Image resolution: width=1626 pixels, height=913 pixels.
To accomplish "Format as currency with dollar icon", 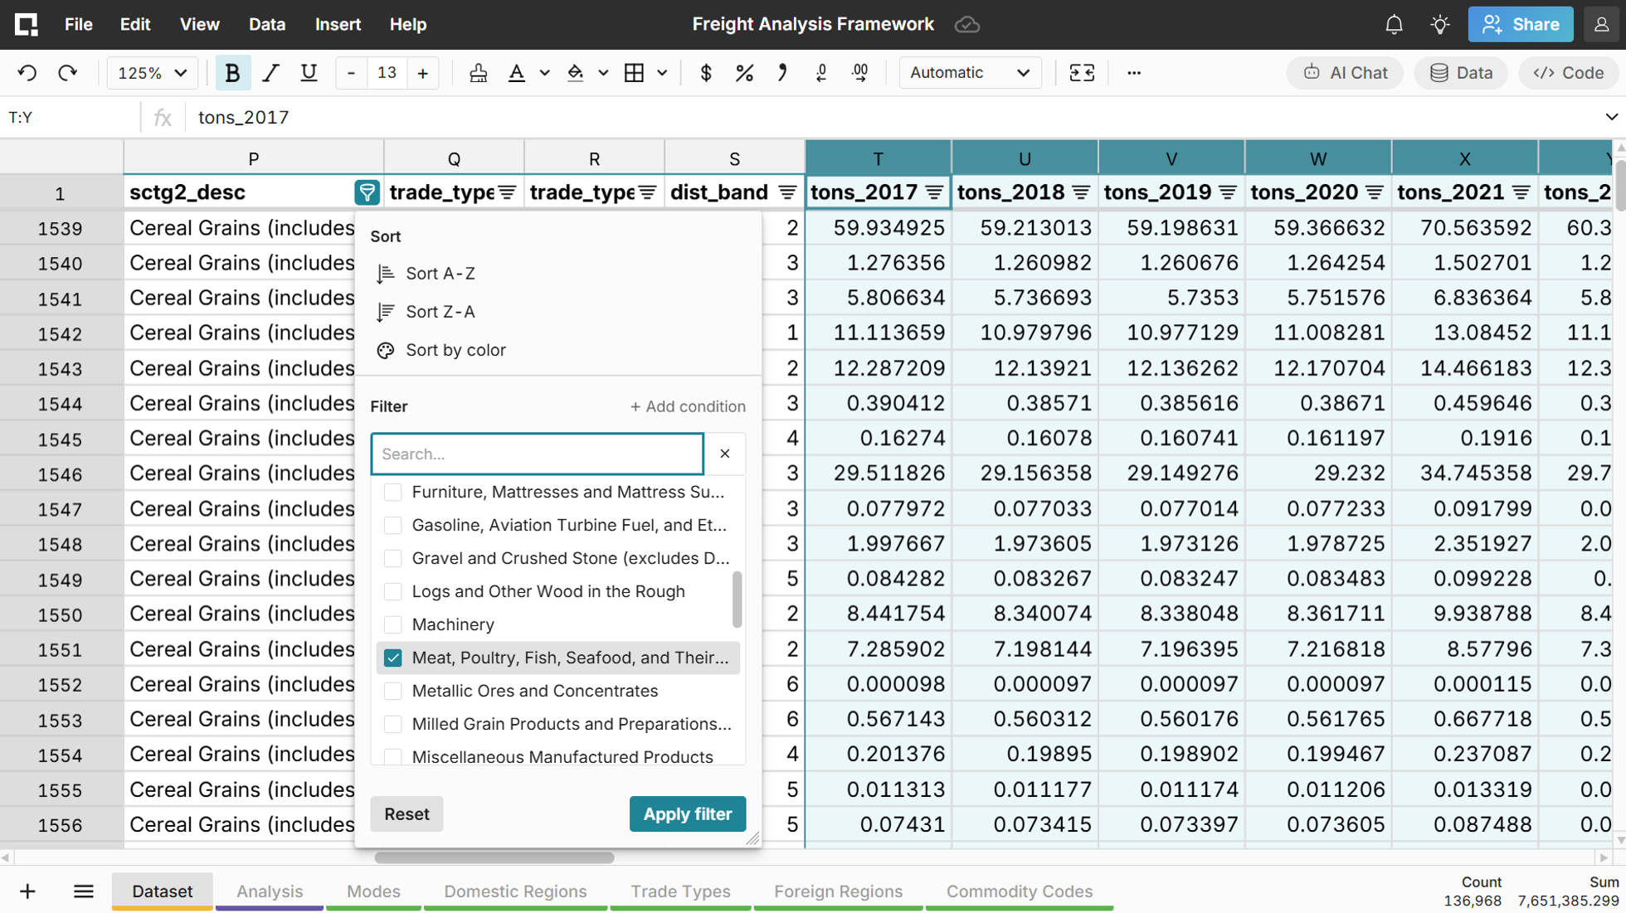I will [705, 73].
